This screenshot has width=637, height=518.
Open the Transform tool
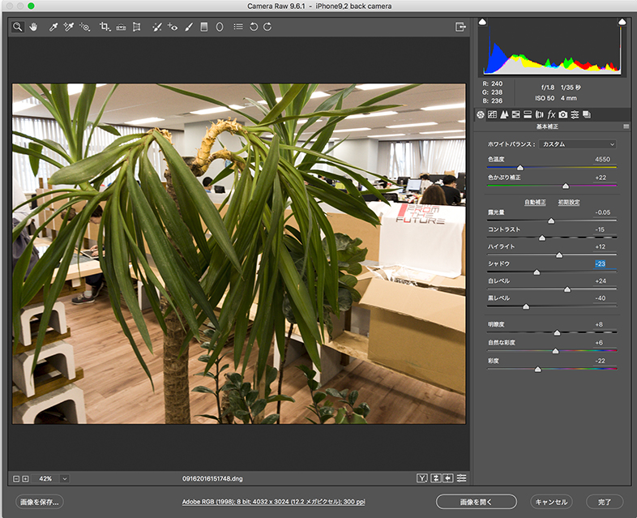point(137,27)
